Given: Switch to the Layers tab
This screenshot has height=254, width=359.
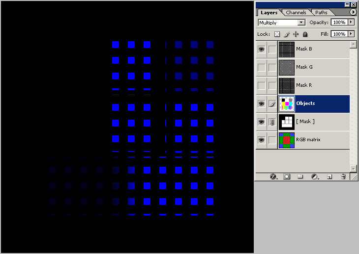Looking at the screenshot, I should 269,13.
